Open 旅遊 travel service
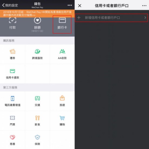Viewport: 149px width, 149px height. point(62,101)
